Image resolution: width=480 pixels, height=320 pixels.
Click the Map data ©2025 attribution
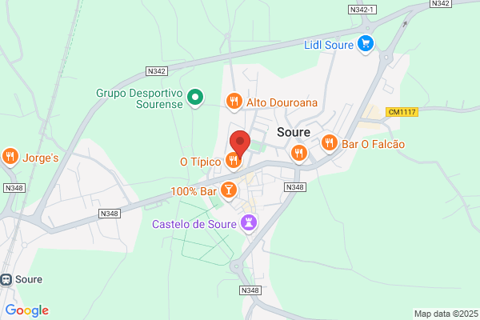(x=446, y=314)
